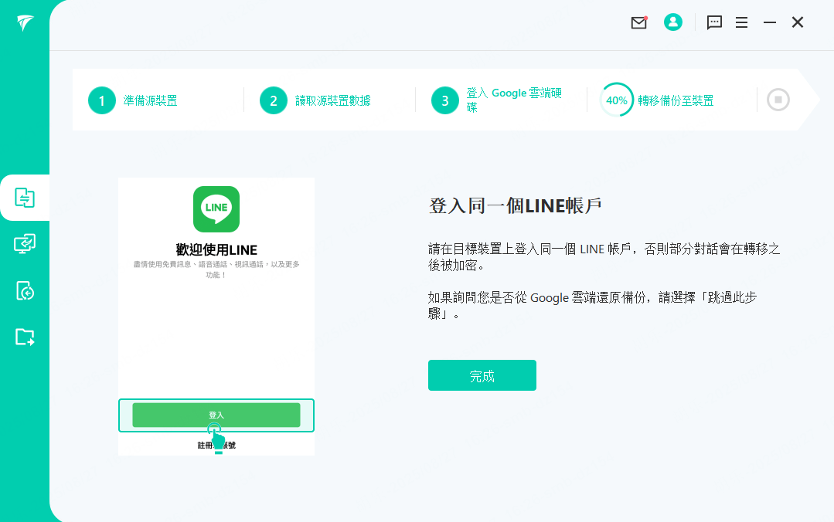The width and height of the screenshot is (834, 522).
Task: Open the feedback chat window
Action: (x=713, y=22)
